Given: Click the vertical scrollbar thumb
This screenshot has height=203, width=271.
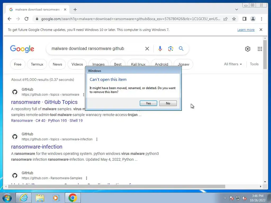Looking at the screenshot, I should 265,54.
